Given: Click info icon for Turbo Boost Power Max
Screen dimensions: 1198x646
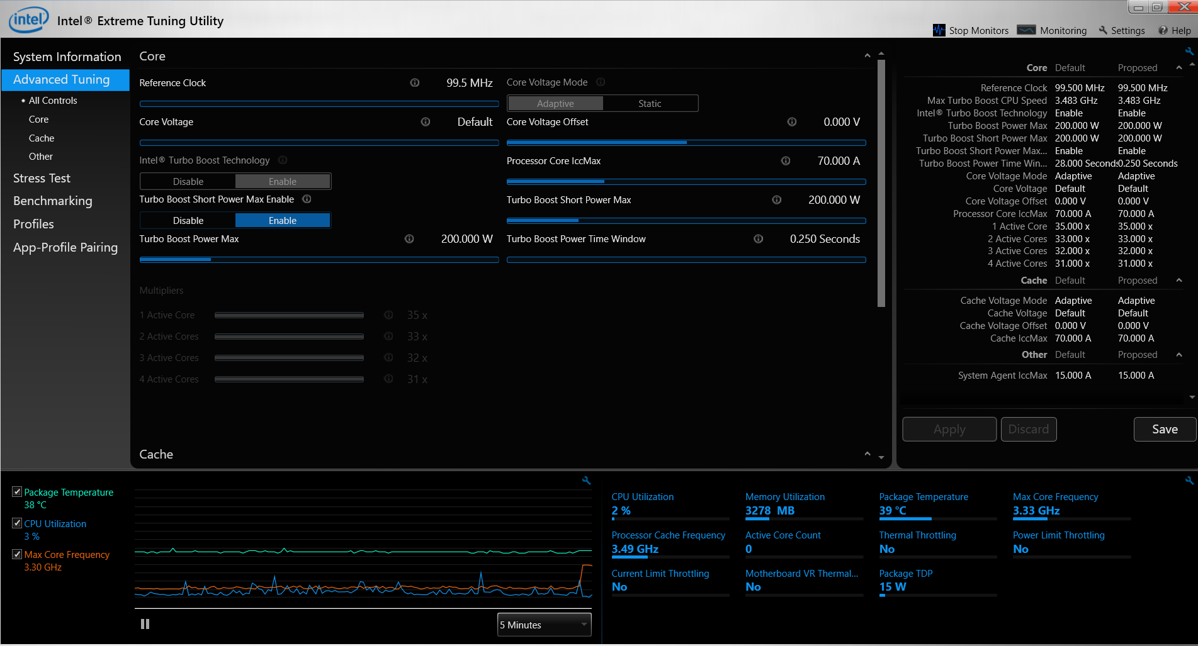Looking at the screenshot, I should pos(409,238).
